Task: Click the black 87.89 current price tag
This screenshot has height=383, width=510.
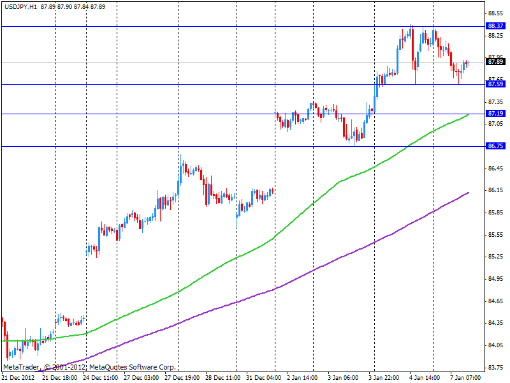Action: click(x=496, y=61)
